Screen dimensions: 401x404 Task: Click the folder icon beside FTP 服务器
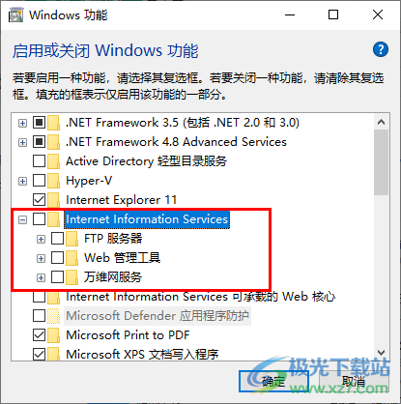coord(72,239)
